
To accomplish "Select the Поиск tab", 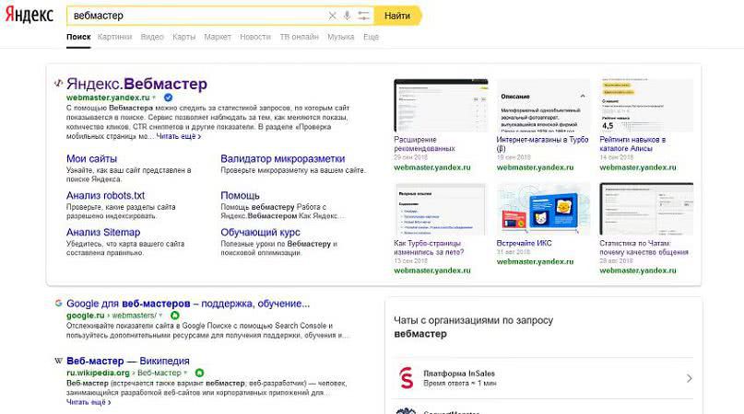I will tap(78, 37).
